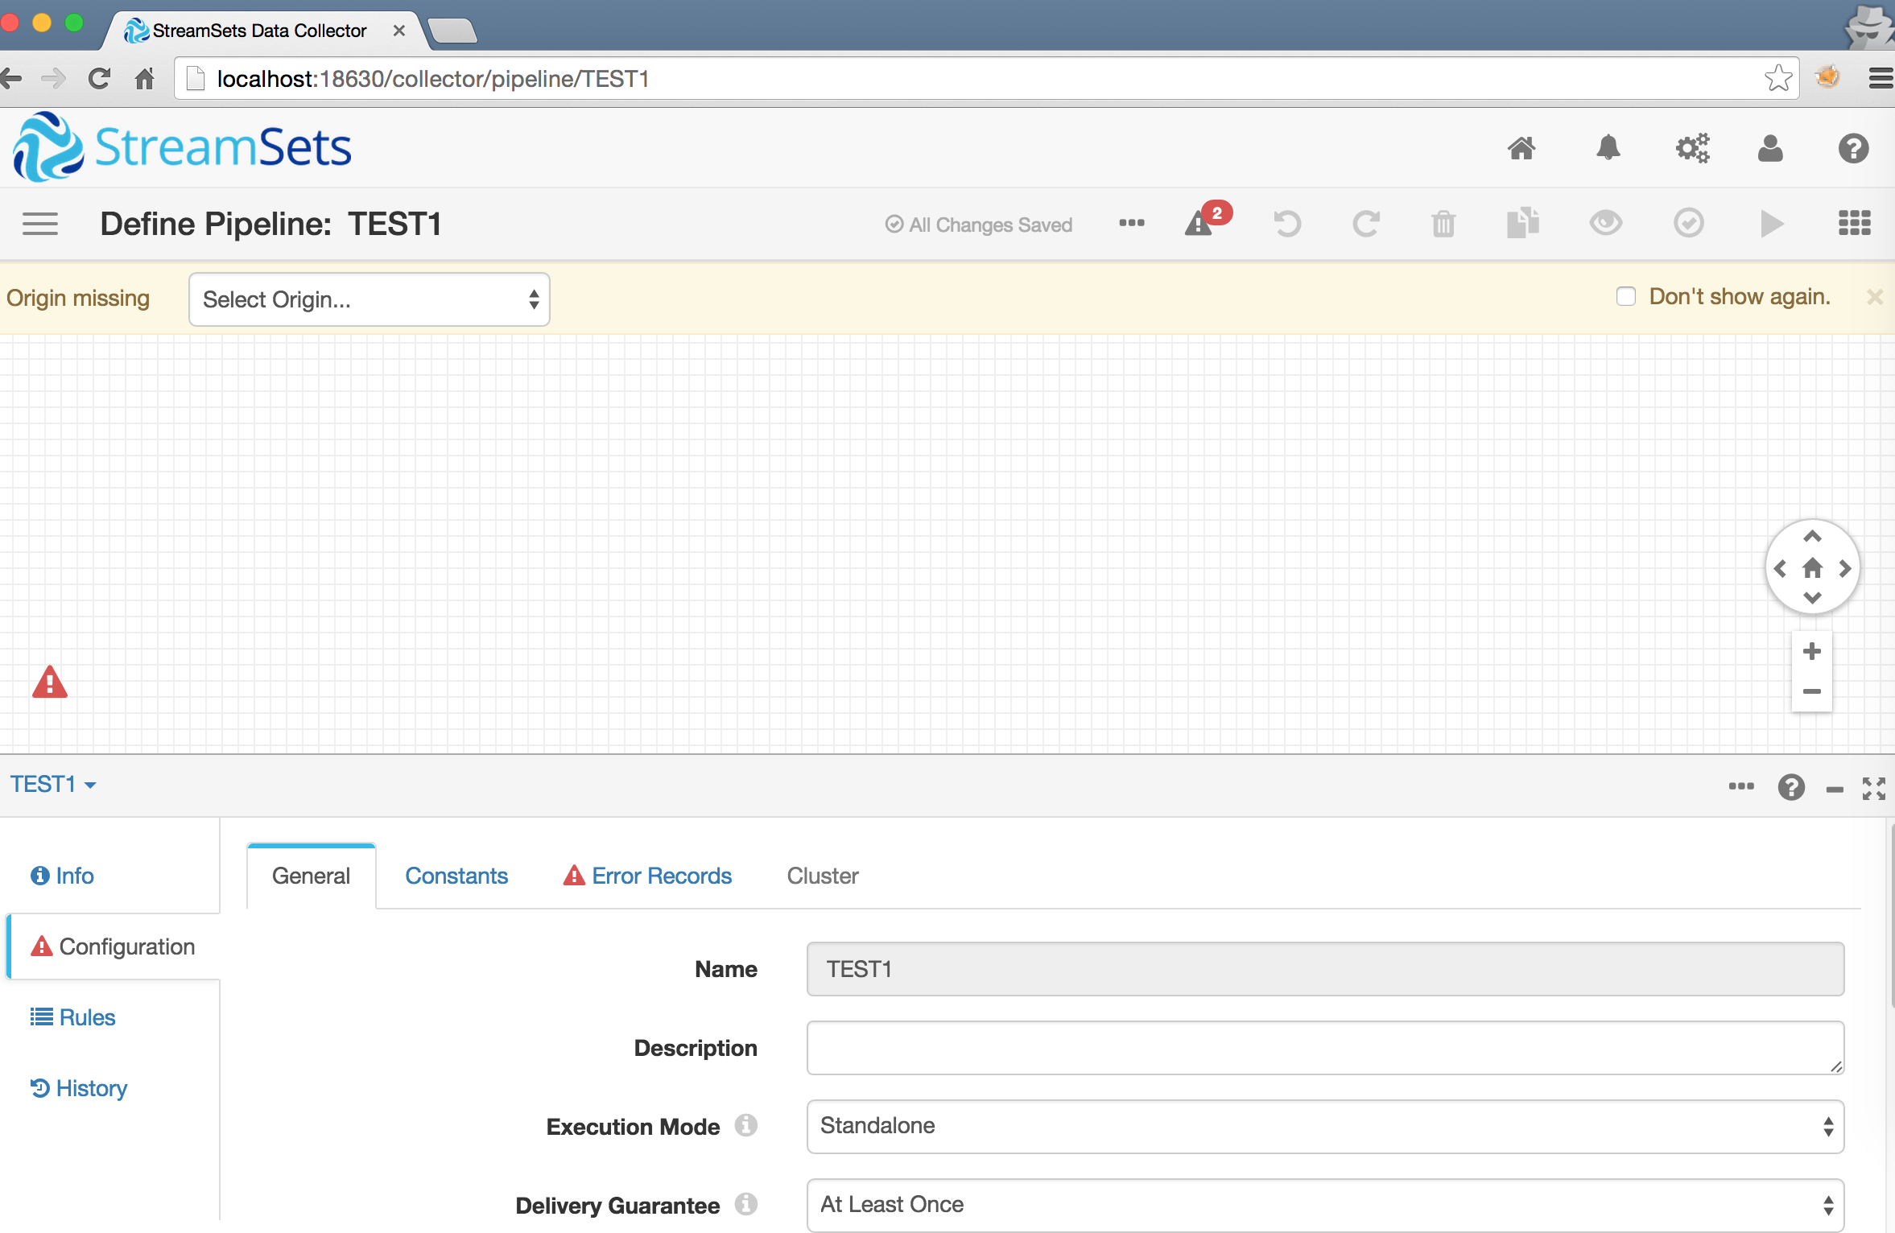Open the Delivery Guarantee dropdown

1325,1205
